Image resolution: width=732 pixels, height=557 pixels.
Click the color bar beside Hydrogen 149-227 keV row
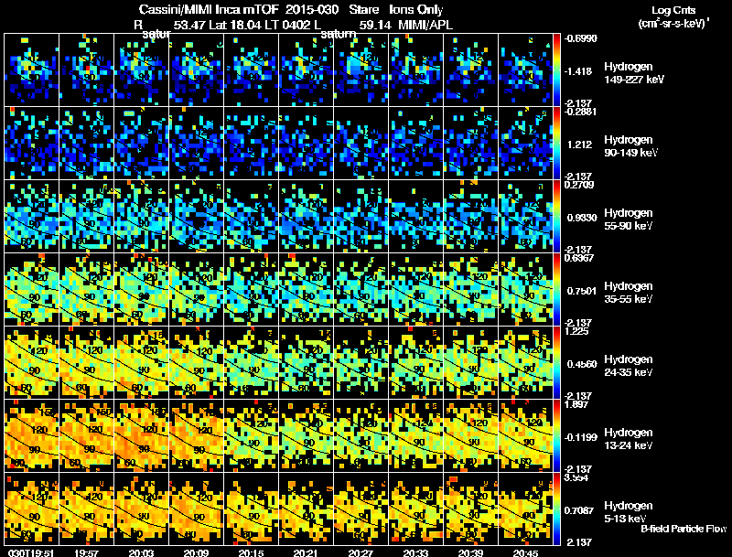pos(556,70)
